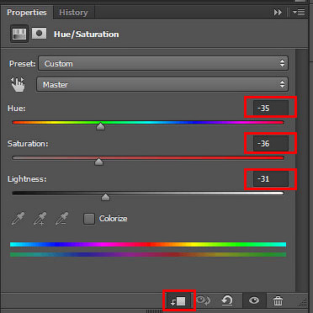Collapse panel using the double-arrow icon
Screen dimensions: 313x313
click(x=278, y=13)
